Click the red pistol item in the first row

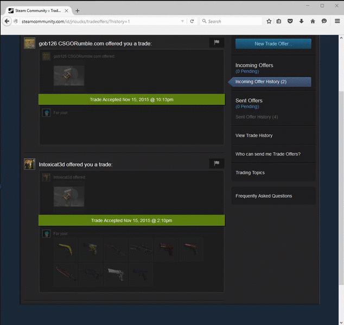point(166,249)
